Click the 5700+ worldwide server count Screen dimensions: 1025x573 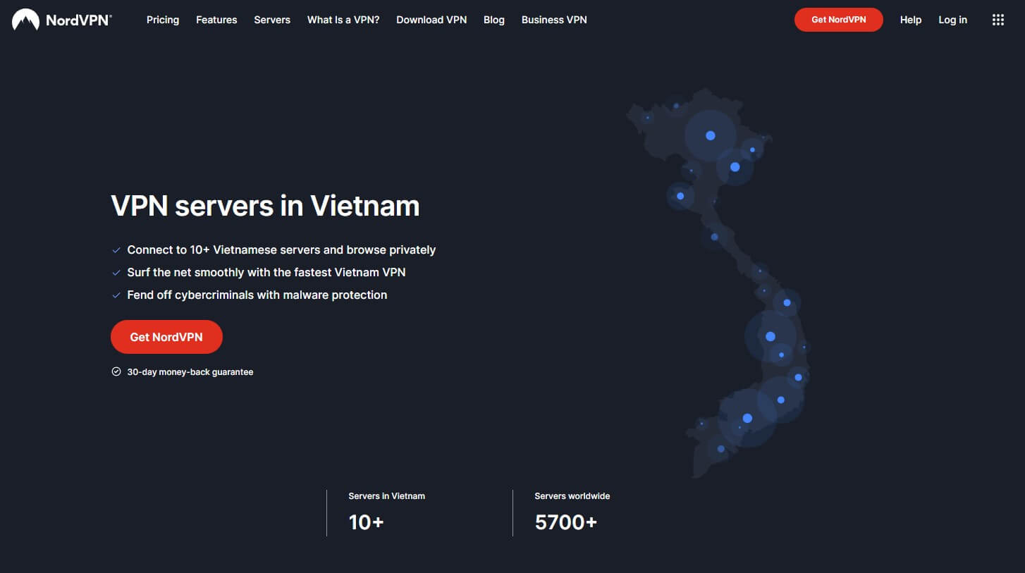click(566, 522)
